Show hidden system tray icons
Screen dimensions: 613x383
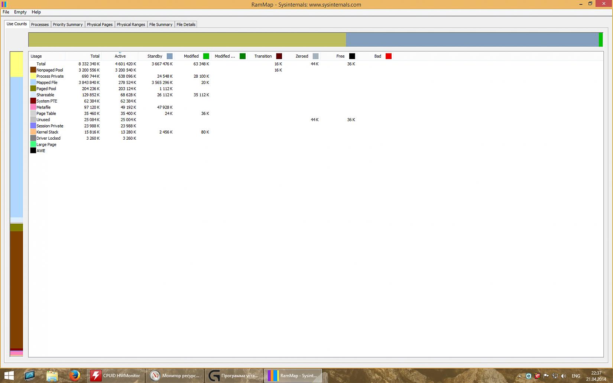(519, 376)
